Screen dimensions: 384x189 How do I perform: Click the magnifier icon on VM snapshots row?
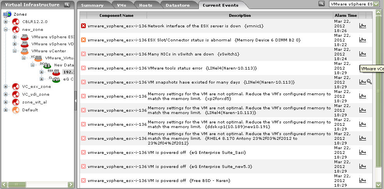369,82
